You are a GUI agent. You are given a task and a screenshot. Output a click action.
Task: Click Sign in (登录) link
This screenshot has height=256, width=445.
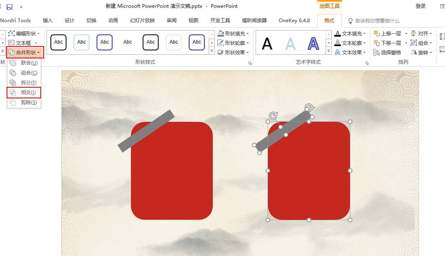pos(421,6)
